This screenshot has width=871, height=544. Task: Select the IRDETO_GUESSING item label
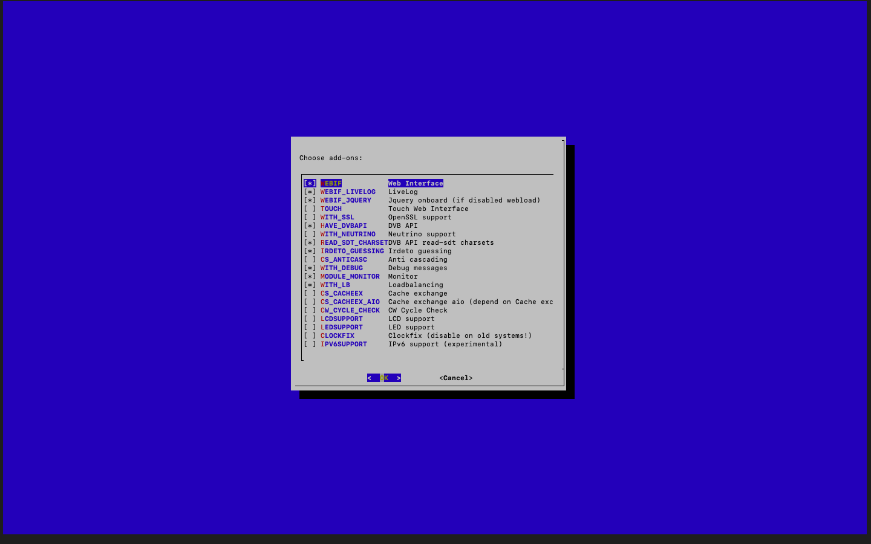point(352,251)
